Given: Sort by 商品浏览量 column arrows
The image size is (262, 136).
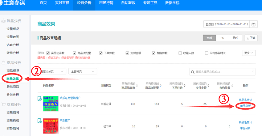Looking at the screenshot, I should (x=161, y=85).
